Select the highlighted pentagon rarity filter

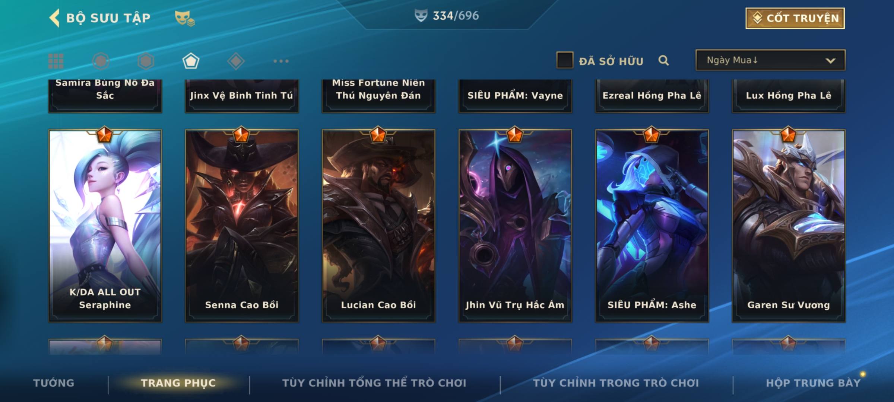191,61
